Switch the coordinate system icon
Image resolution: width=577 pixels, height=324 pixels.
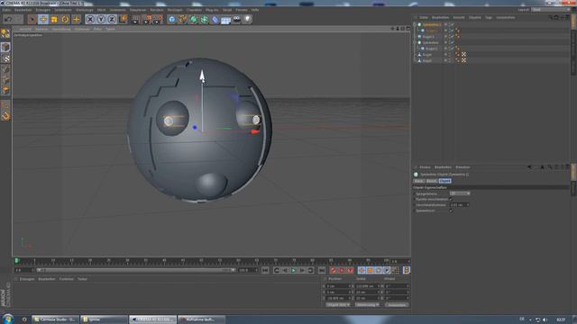coord(123,19)
